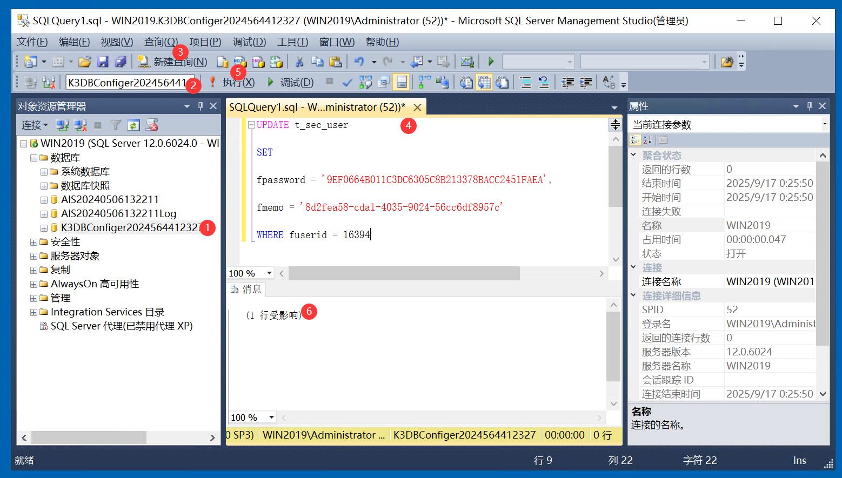Toggle Results to Text button

(466, 82)
